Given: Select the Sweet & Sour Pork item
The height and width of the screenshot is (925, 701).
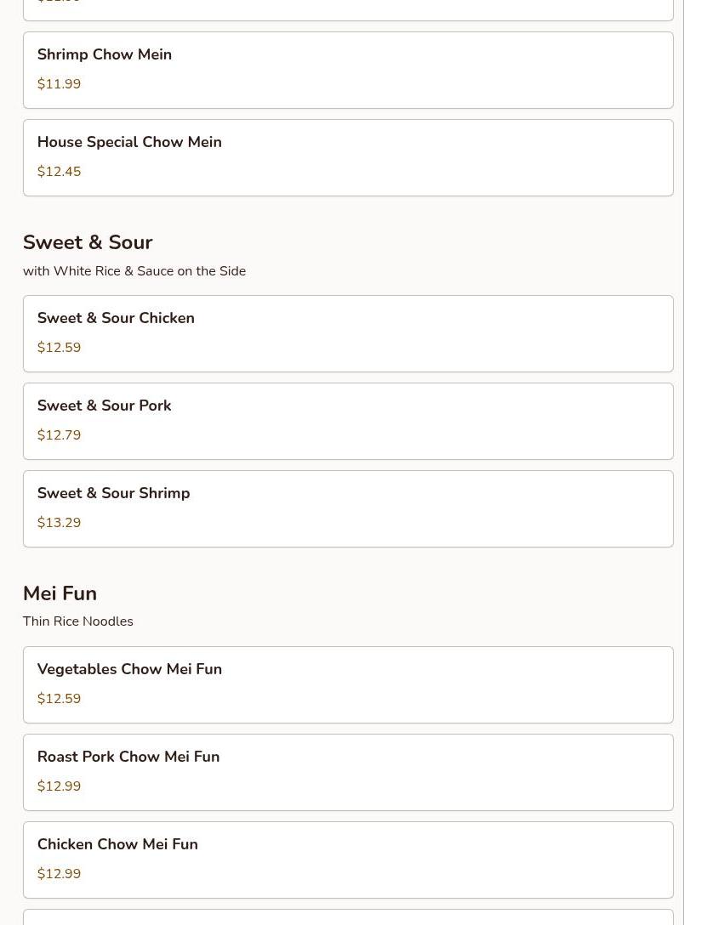Looking at the screenshot, I should click(x=348, y=421).
